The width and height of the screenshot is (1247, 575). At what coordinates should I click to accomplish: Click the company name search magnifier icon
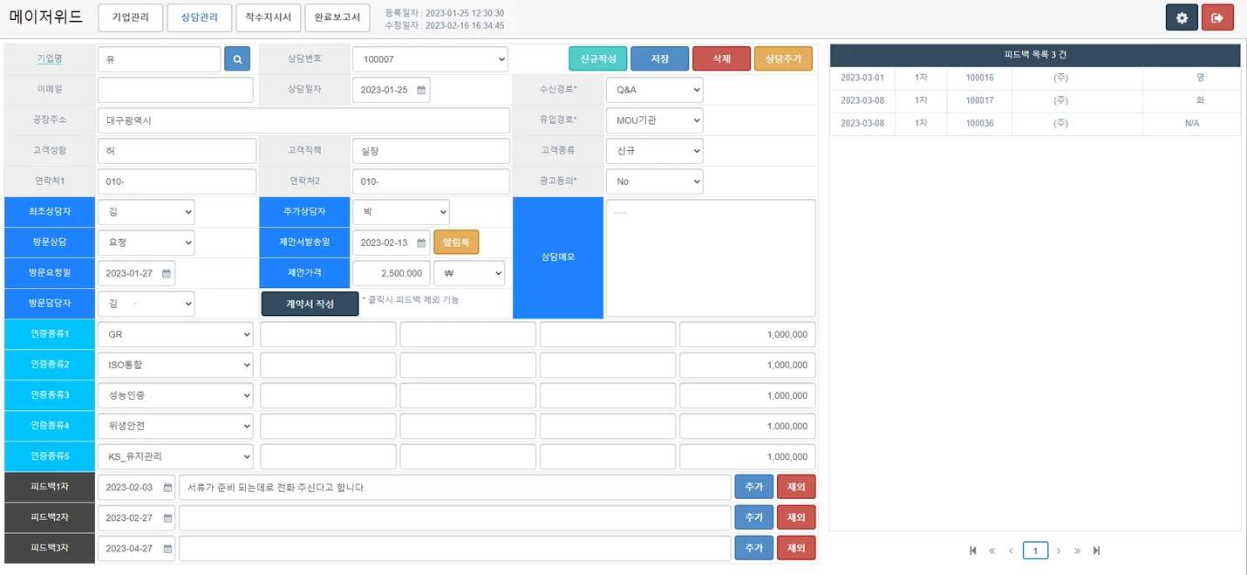[237, 59]
